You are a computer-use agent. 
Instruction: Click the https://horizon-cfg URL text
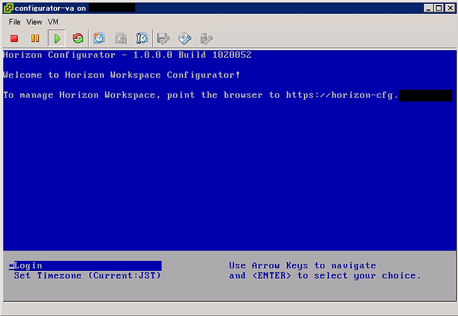[x=342, y=95]
